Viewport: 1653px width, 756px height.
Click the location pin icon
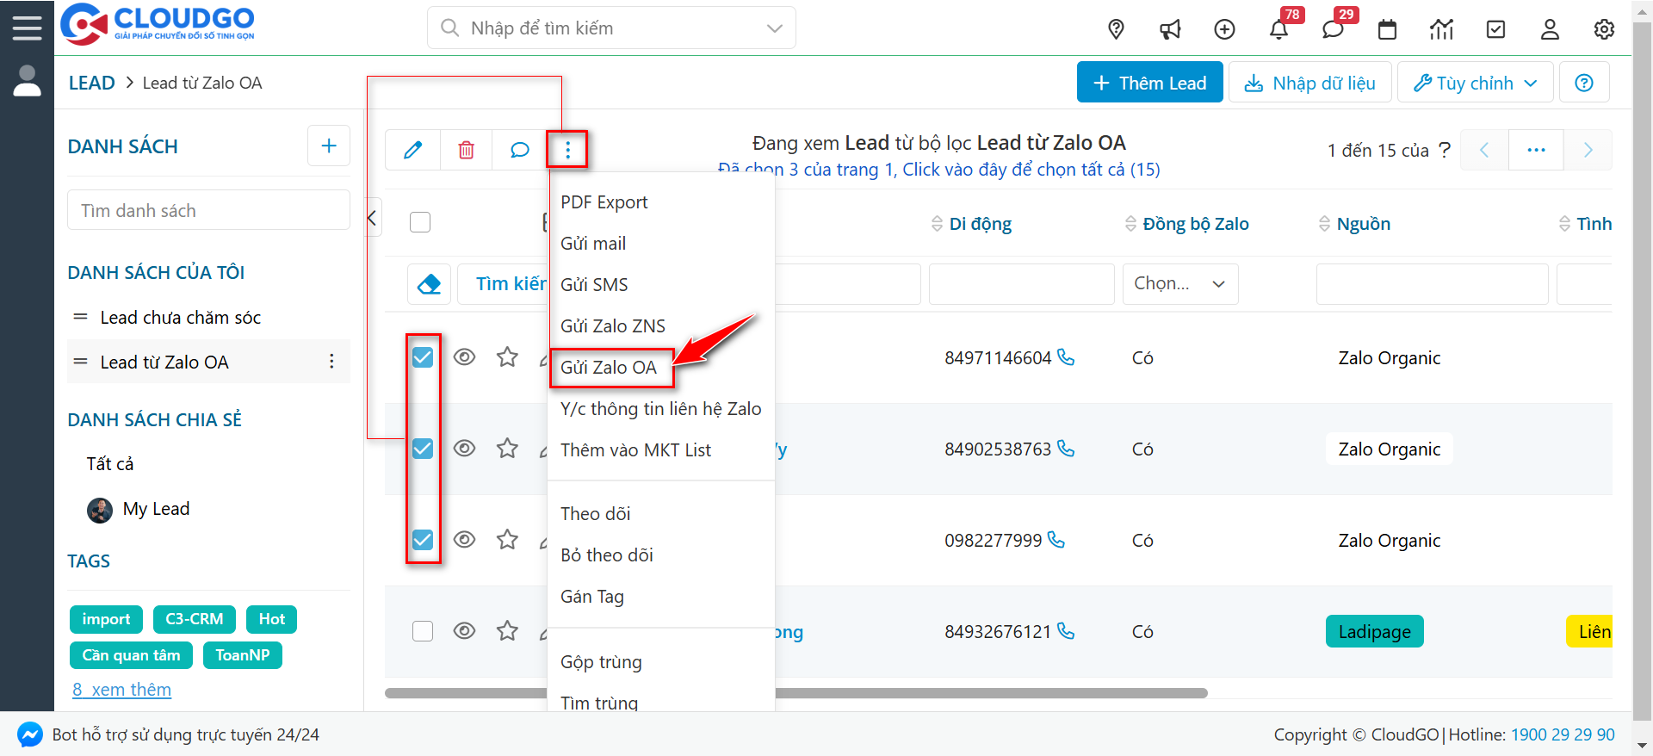[1116, 29]
